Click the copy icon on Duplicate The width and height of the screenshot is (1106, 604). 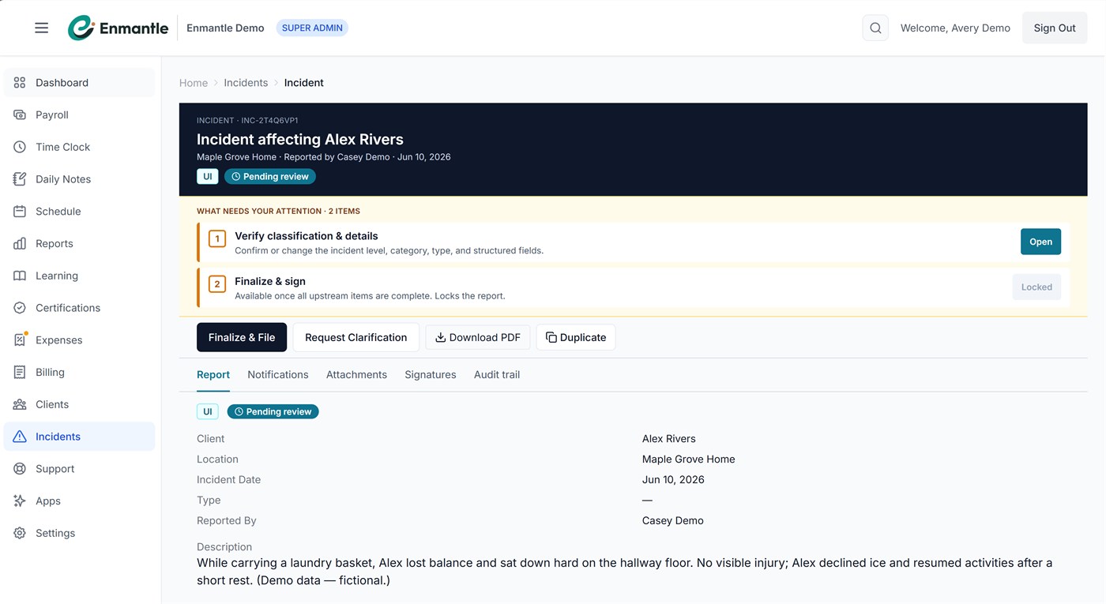pyautogui.click(x=551, y=337)
